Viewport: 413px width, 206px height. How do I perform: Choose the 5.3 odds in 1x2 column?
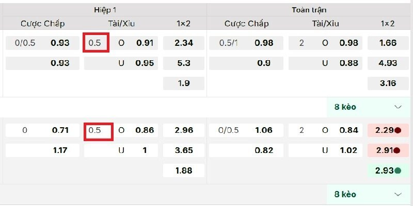point(184,63)
